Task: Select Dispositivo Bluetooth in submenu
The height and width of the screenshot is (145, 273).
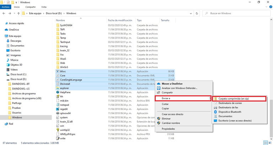Action: coord(240,112)
